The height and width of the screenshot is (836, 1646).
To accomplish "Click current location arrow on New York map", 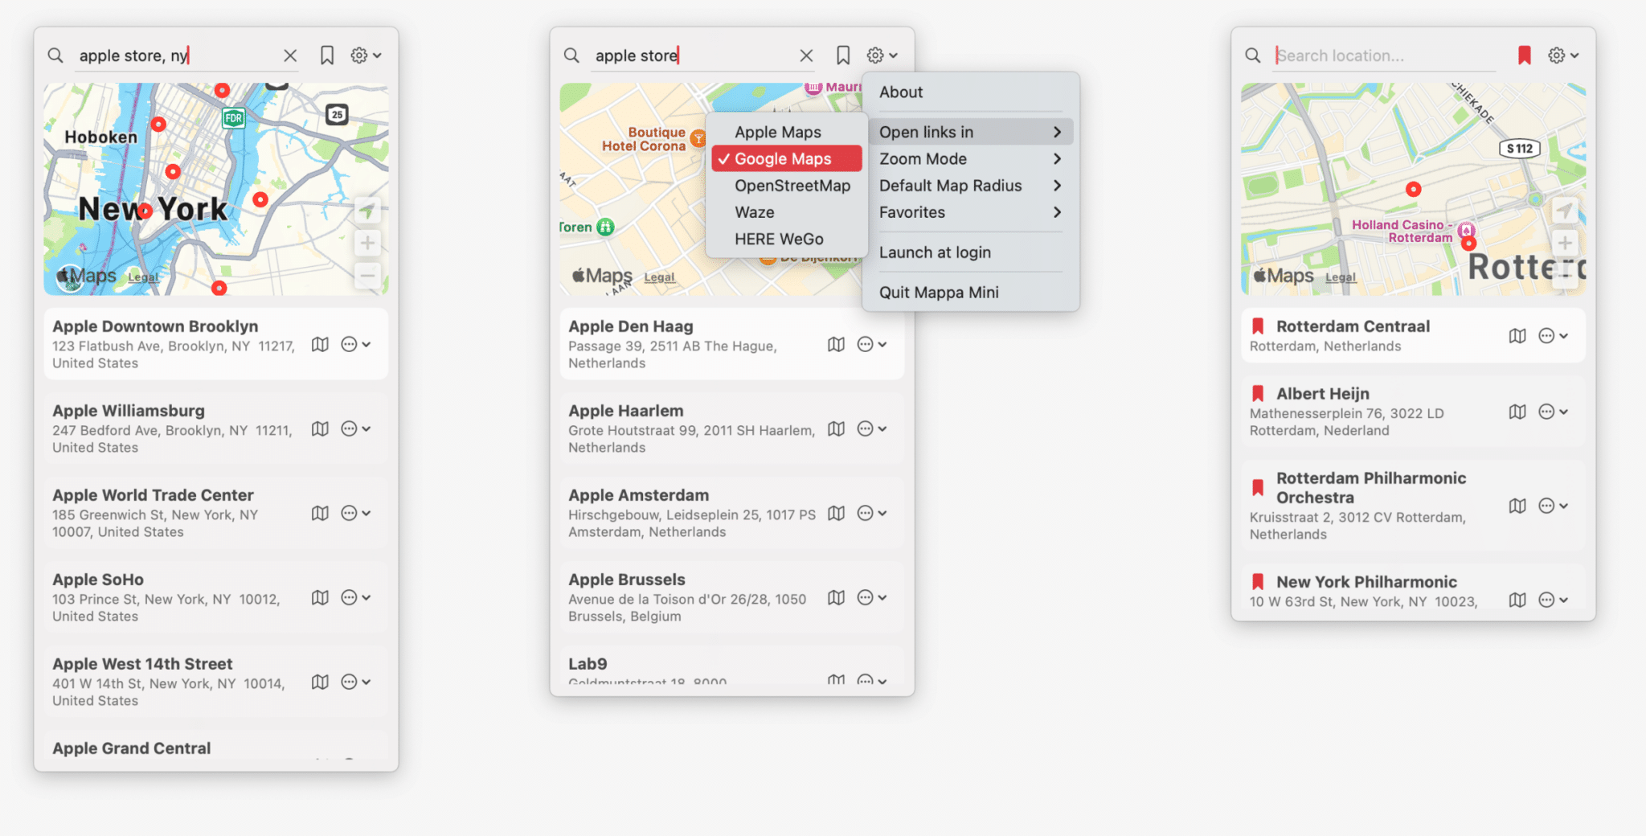I will point(367,211).
